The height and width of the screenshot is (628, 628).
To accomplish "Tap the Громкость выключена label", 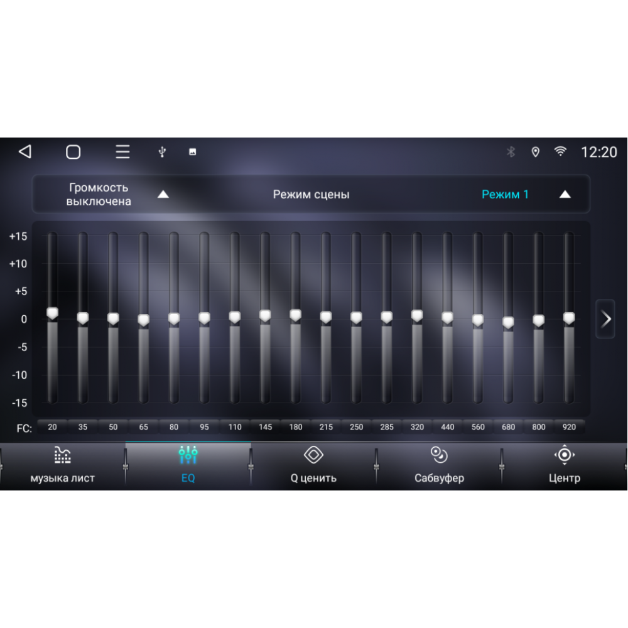I will 99,194.
